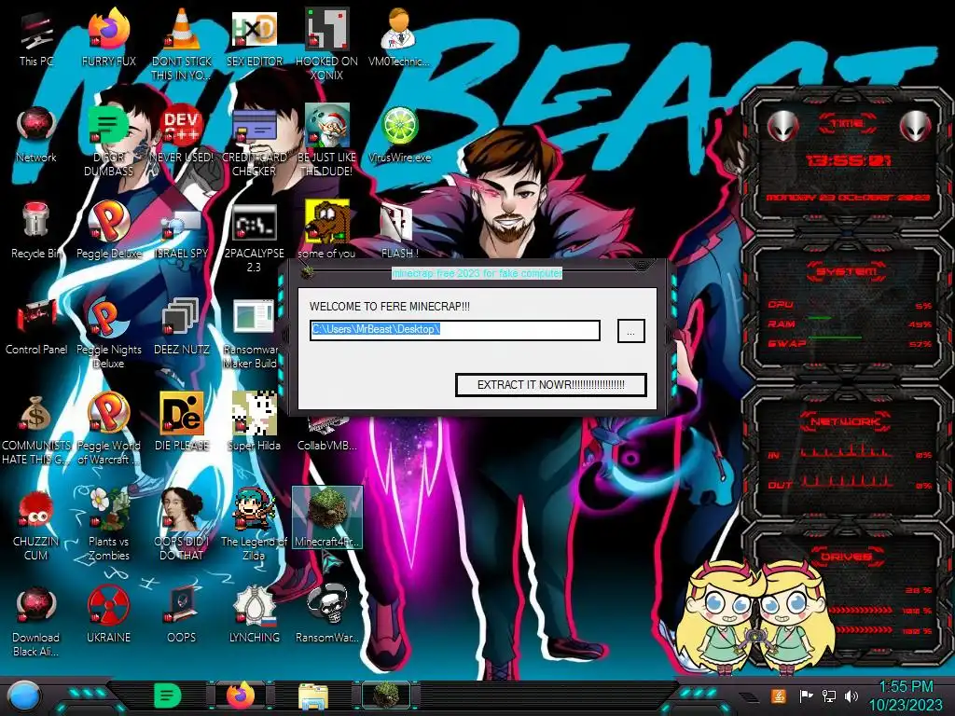This screenshot has height=716, width=955.
Task: Open the taskbar clock showing 1:55 PM
Action: tap(906, 695)
